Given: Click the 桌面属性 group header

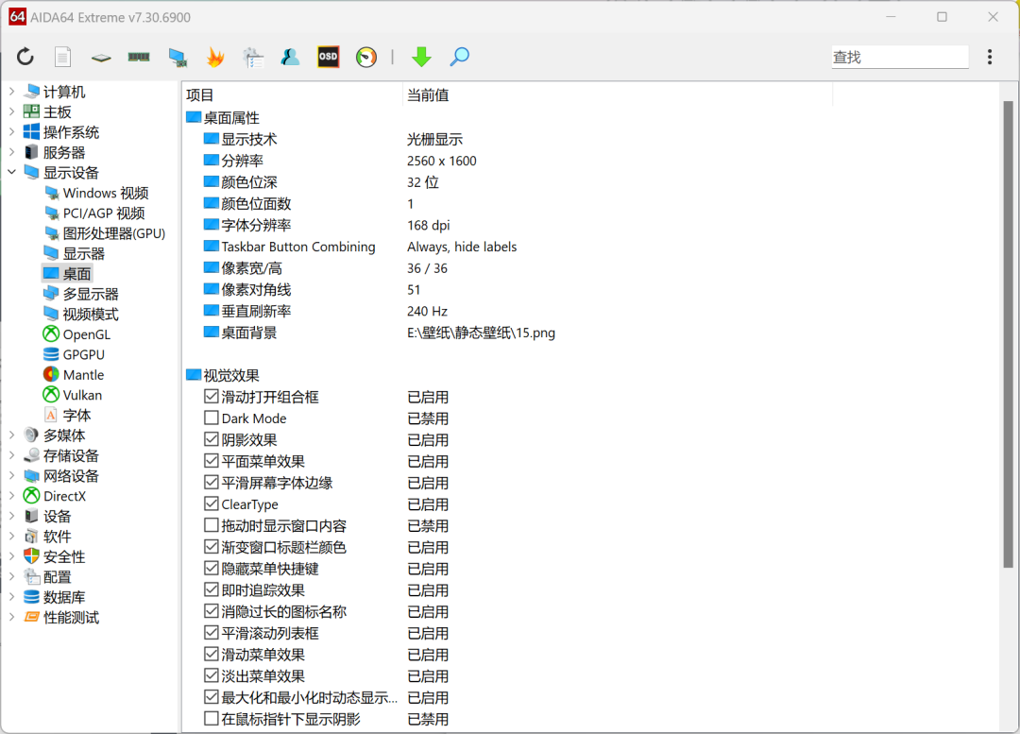Looking at the screenshot, I should tap(223, 118).
